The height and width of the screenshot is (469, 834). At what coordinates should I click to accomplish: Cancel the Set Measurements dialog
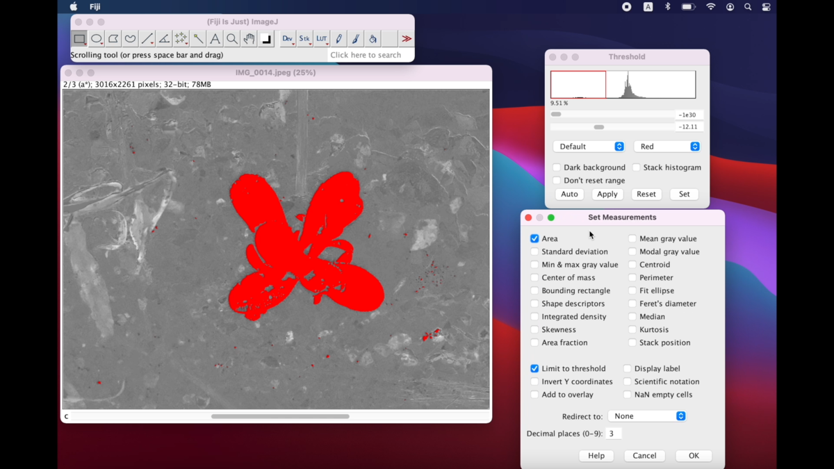point(644,456)
